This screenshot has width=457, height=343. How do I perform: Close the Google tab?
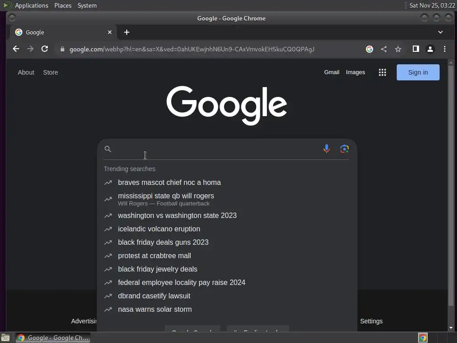(x=110, y=32)
